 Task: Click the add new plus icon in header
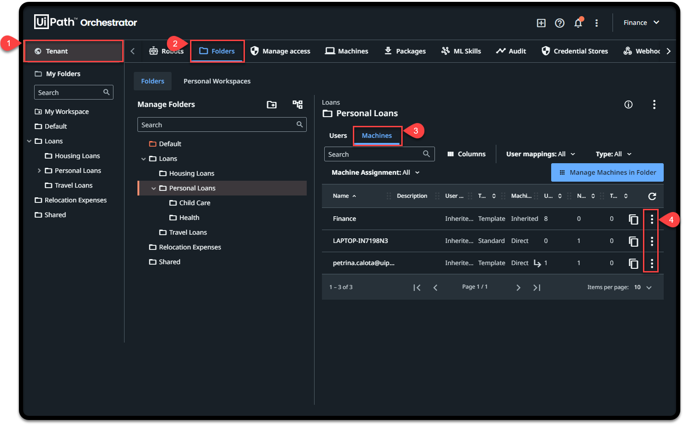[x=541, y=23]
